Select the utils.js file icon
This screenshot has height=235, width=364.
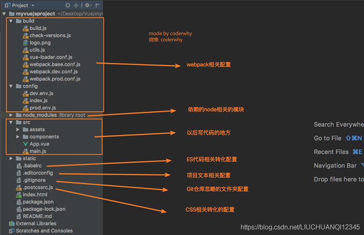pyautogui.click(x=26, y=50)
